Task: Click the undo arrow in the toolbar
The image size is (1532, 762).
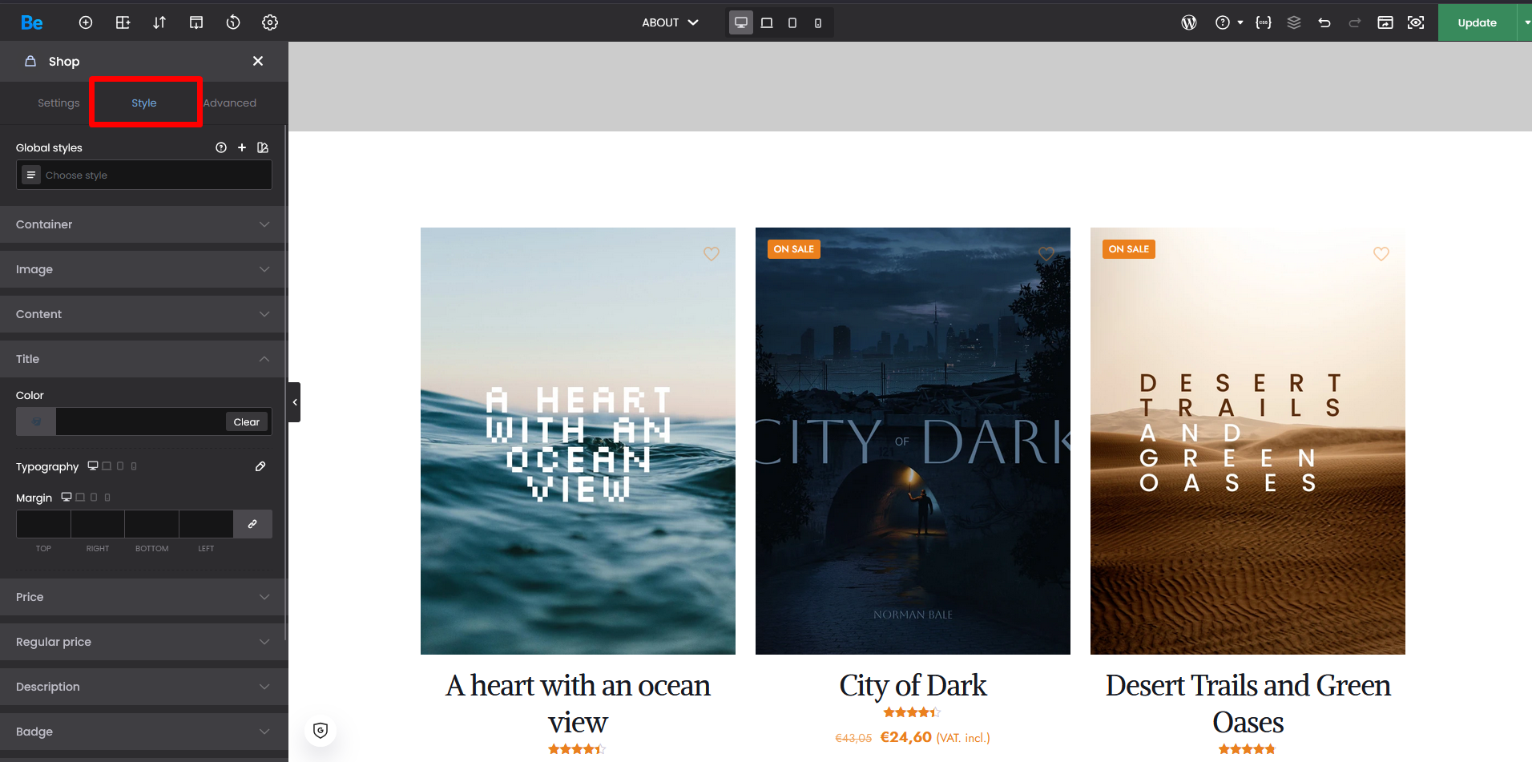Action: (1324, 22)
